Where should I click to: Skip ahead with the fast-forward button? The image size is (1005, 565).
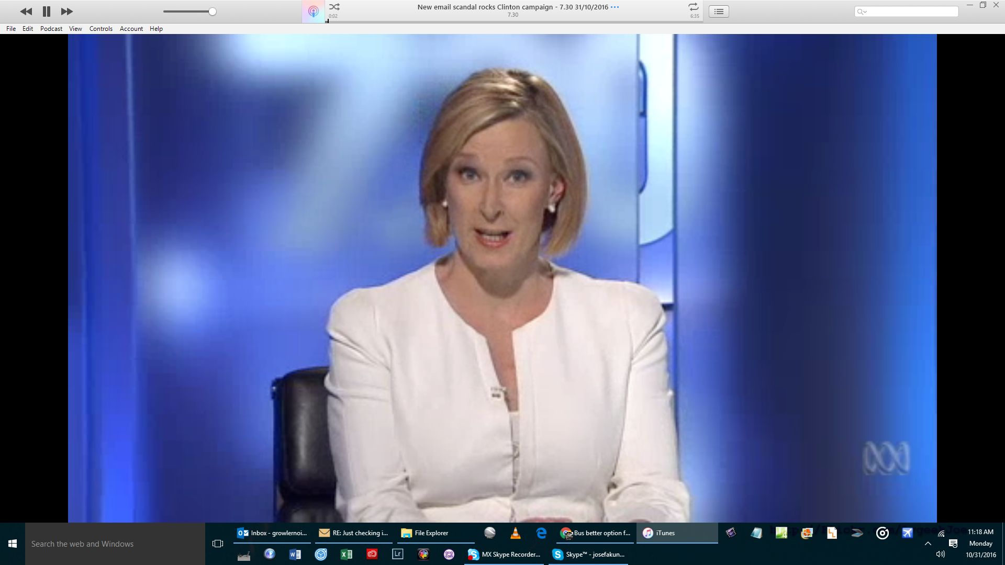(66, 12)
